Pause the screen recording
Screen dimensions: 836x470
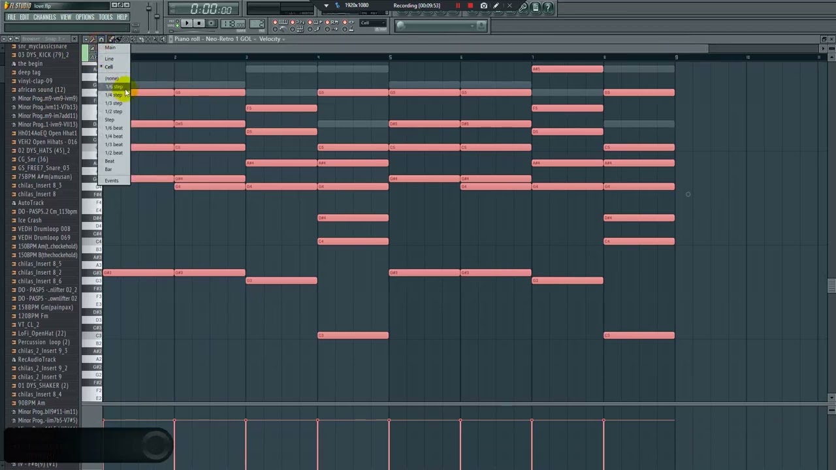tap(458, 6)
